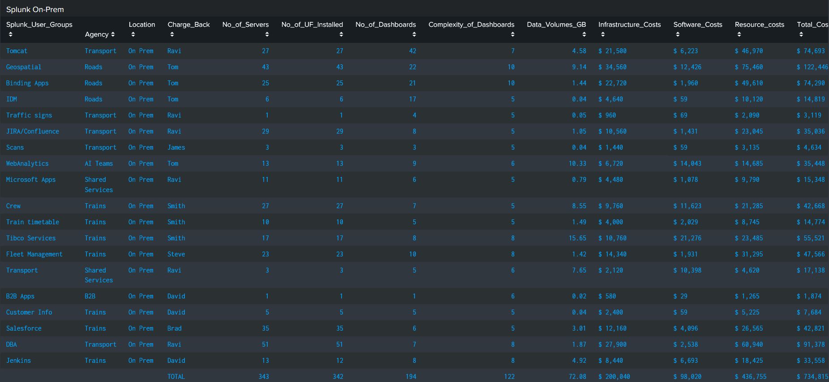Open Traffic signs row entry
The image size is (829, 382).
(x=29, y=115)
